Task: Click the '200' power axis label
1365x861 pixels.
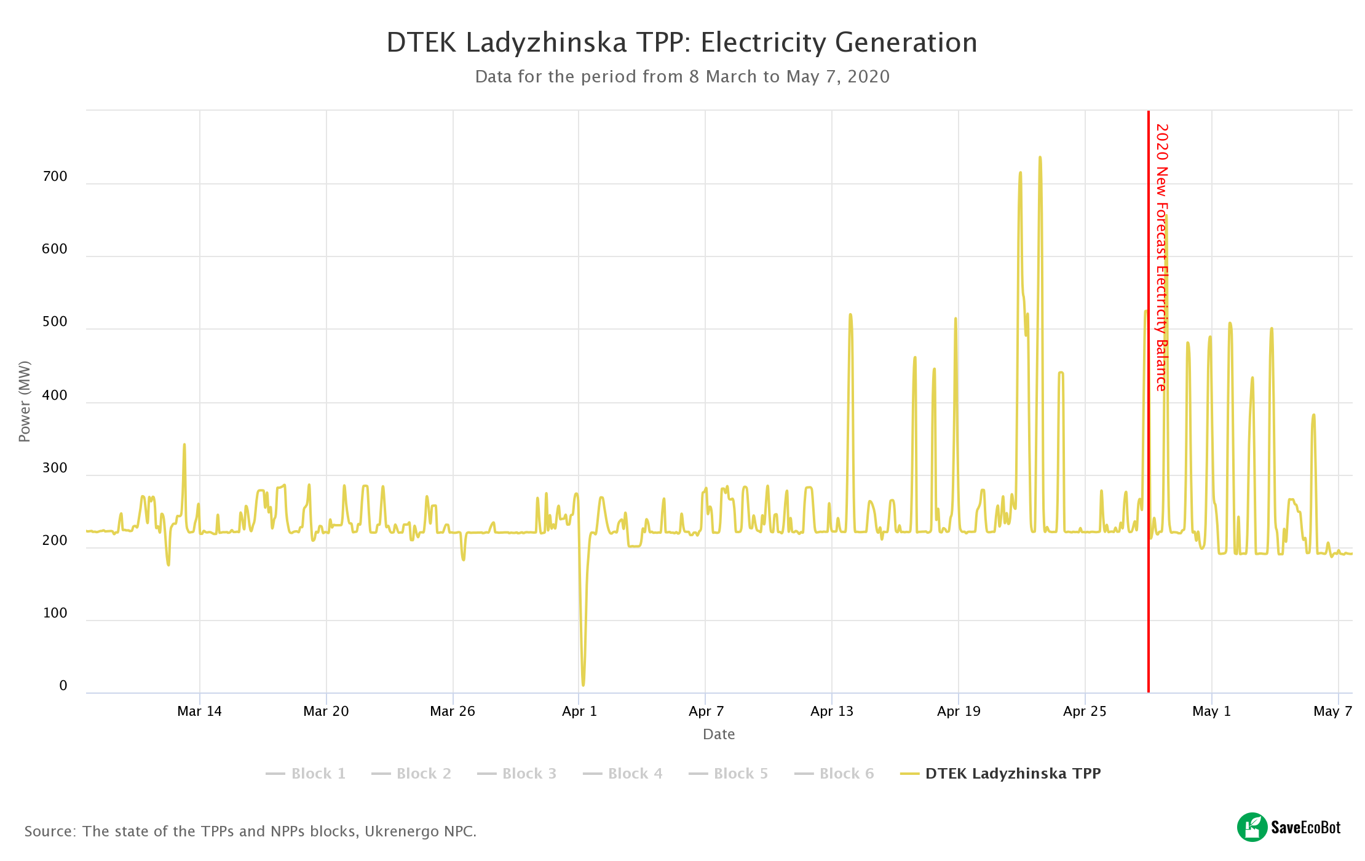Action: 55,541
